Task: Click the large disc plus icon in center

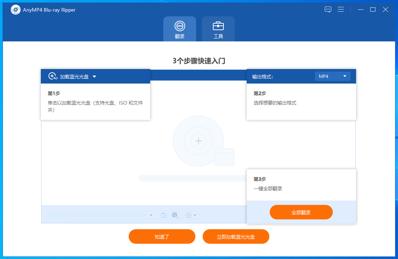Action: click(198, 141)
